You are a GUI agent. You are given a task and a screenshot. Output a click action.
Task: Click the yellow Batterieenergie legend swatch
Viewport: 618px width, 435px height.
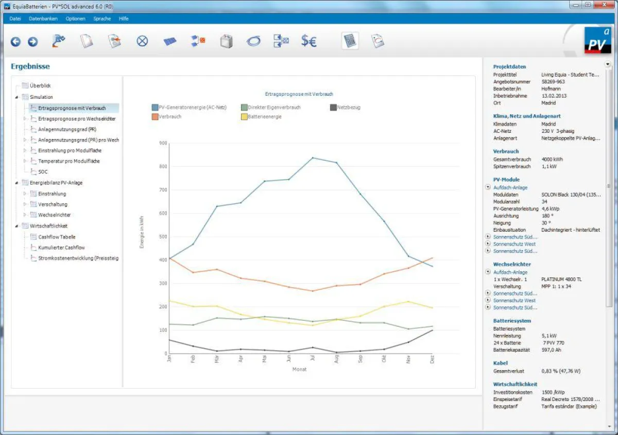tap(244, 117)
